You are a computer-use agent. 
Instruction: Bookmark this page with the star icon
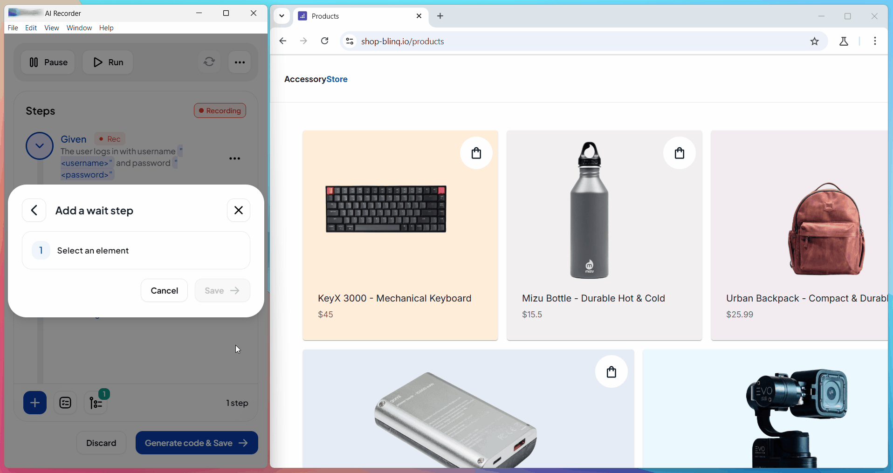tap(814, 41)
